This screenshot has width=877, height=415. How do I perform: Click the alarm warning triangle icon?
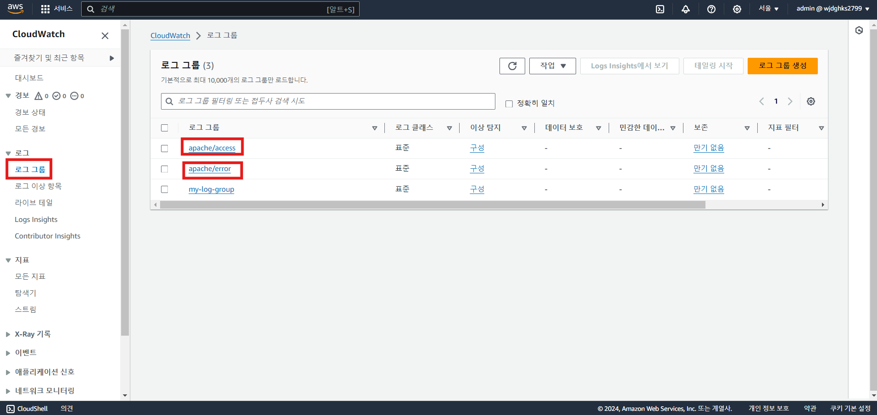[x=39, y=96]
